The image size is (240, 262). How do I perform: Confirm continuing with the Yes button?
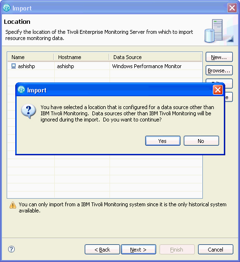tap(163, 141)
